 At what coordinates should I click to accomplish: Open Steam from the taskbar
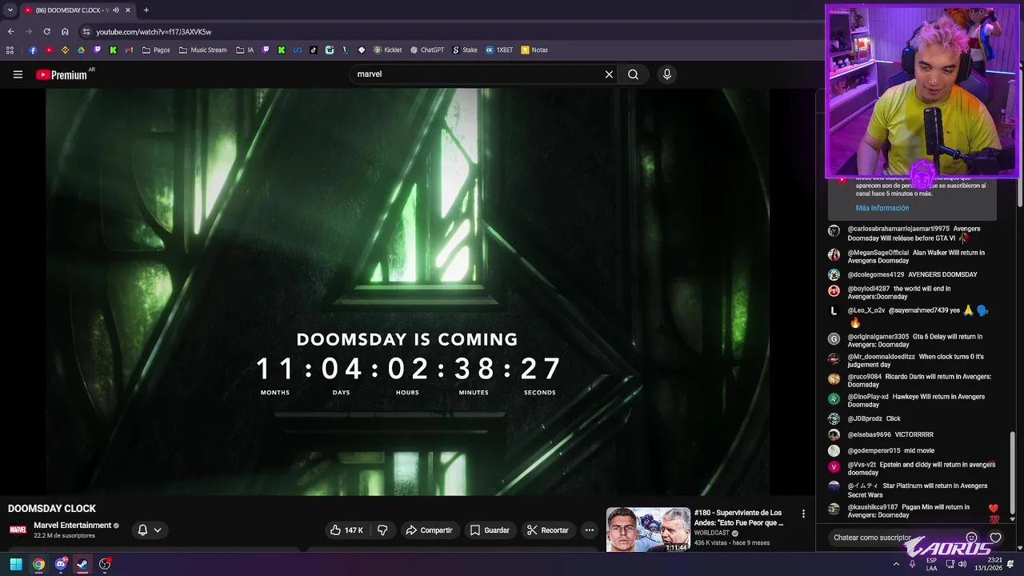pyautogui.click(x=82, y=564)
